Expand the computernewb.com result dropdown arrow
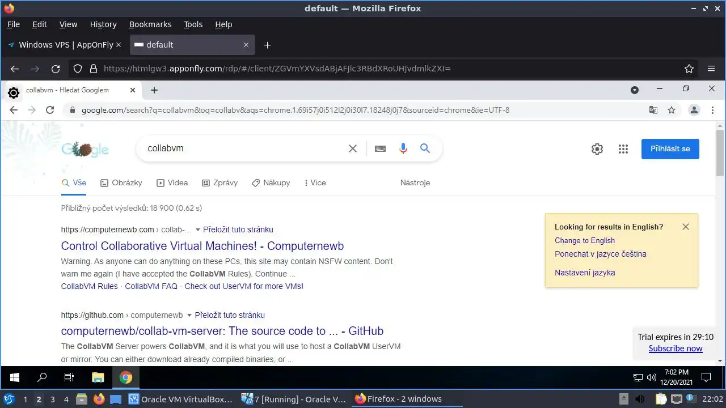Screen dimensions: 726x408 tap(198, 230)
